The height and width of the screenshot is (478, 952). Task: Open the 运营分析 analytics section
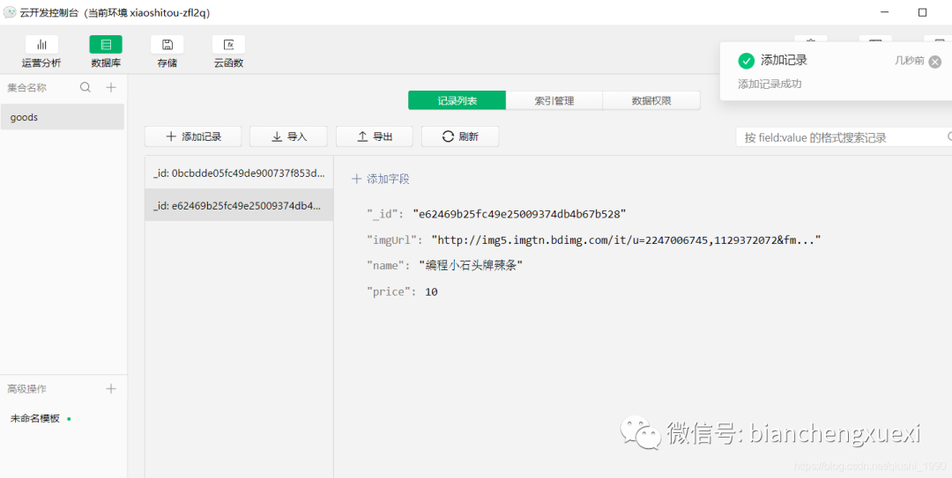point(41,52)
